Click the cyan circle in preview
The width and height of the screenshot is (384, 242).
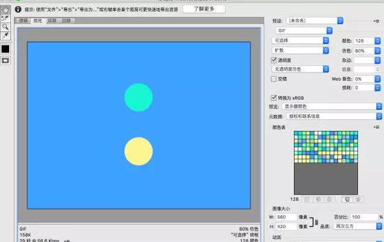138,97
